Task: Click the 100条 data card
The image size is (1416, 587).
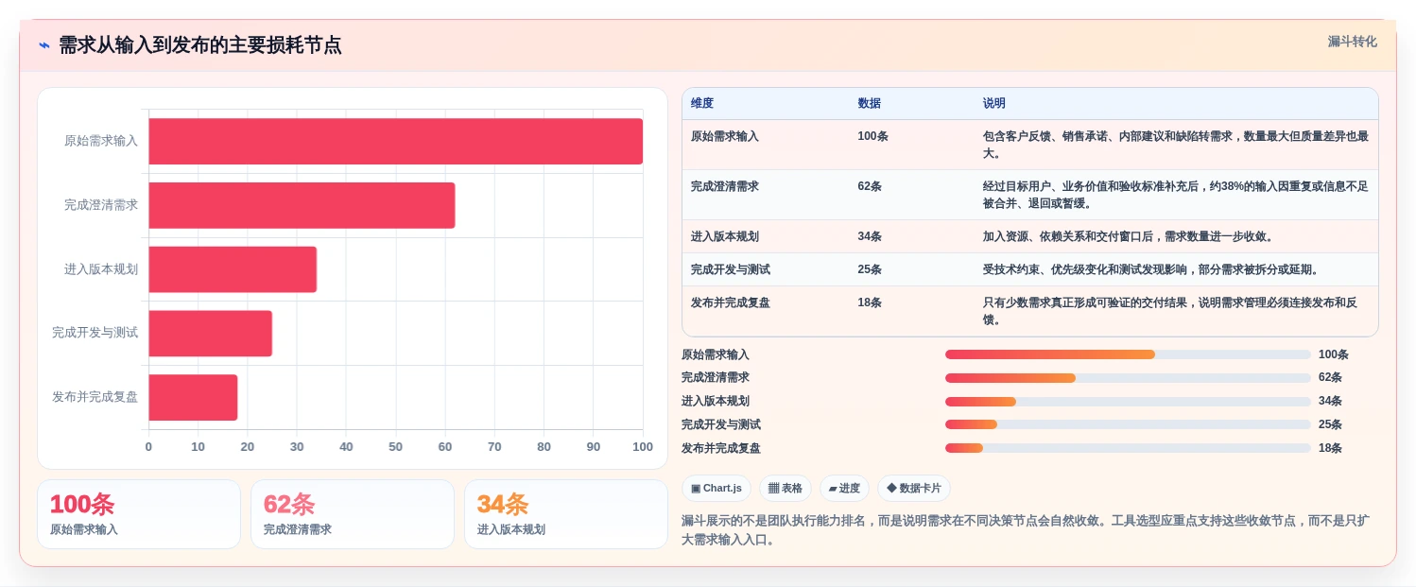Action: (139, 514)
